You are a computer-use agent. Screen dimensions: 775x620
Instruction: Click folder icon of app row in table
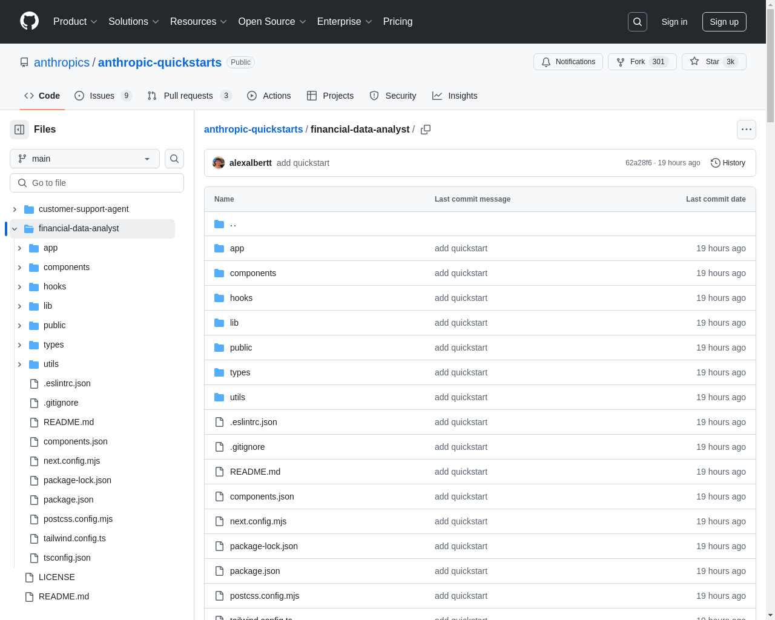click(x=219, y=248)
